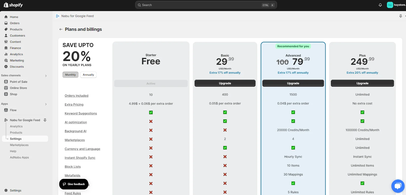This screenshot has height=195, width=406.
Task: Click Metafields link
Action: 73,176
